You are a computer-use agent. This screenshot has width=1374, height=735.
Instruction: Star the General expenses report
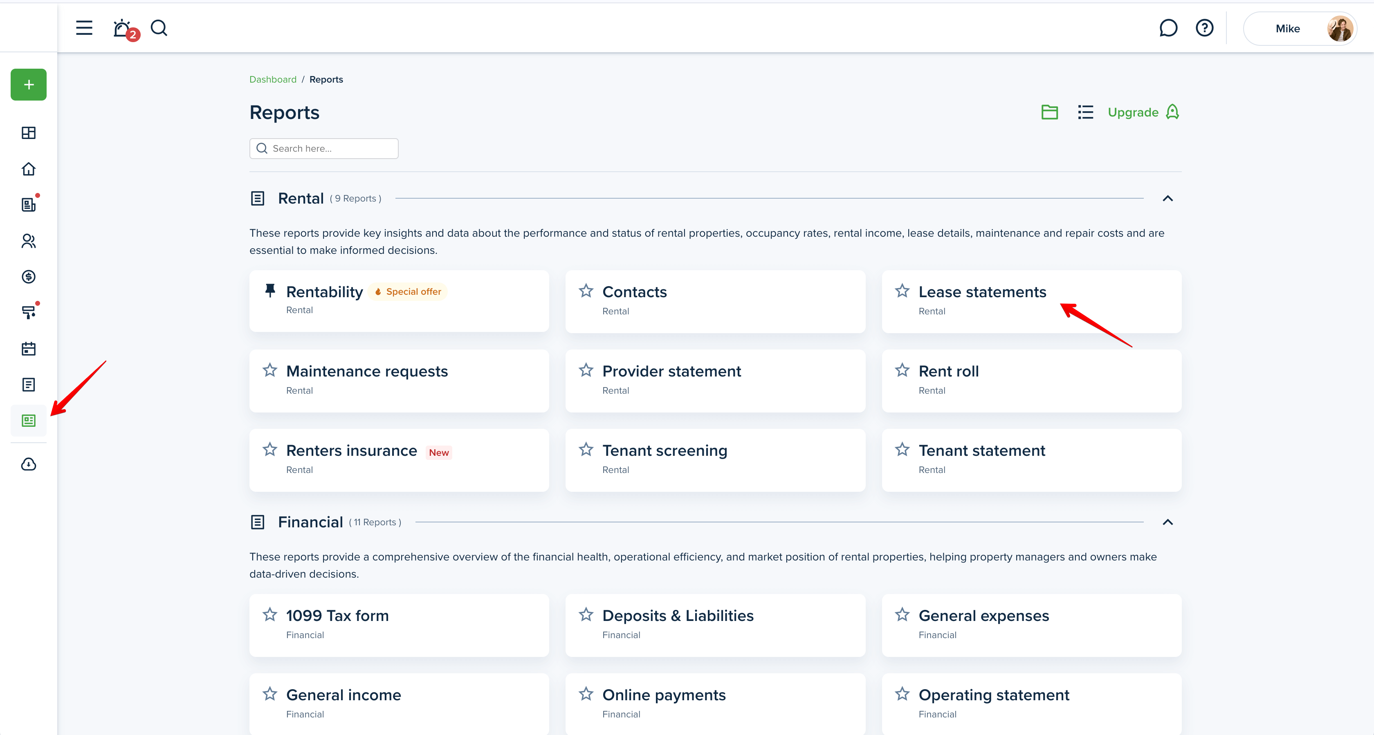click(x=902, y=614)
